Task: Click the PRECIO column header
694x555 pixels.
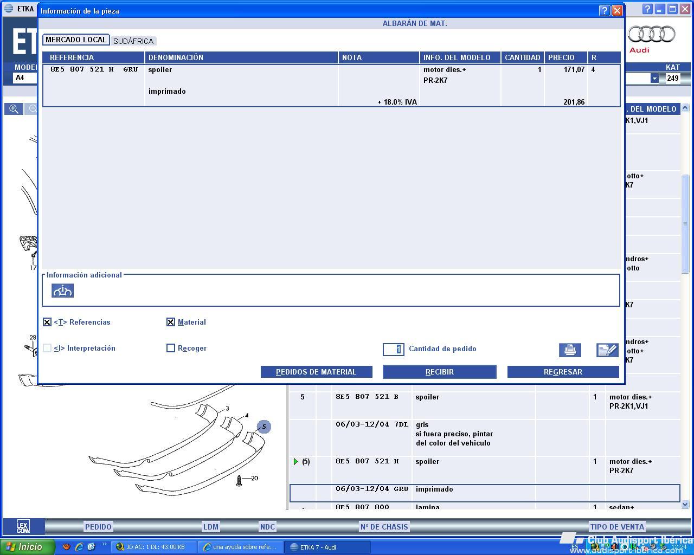Action: point(566,57)
